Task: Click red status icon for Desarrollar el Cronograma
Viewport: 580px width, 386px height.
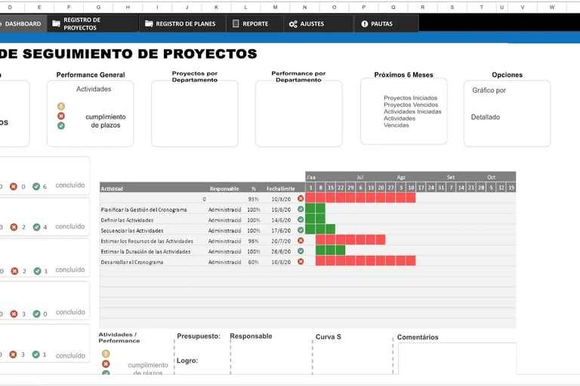Action: point(301,262)
